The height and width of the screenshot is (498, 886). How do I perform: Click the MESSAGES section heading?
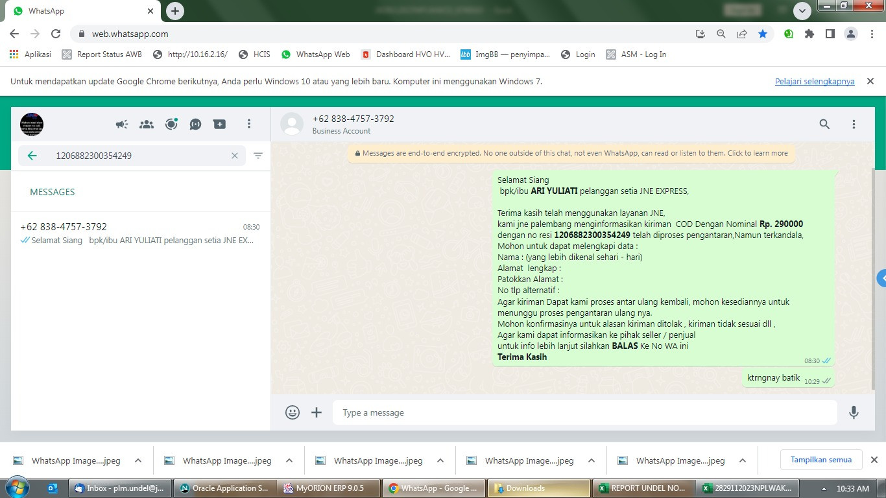[53, 192]
